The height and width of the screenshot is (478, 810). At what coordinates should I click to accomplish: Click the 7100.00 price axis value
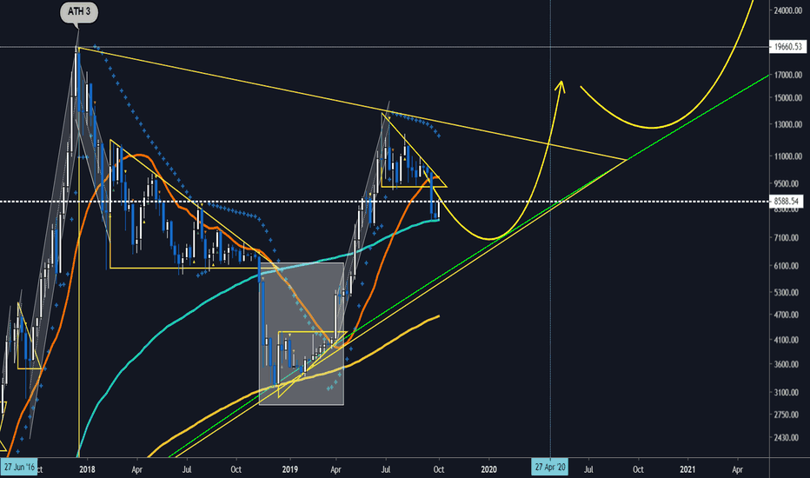[787, 238]
